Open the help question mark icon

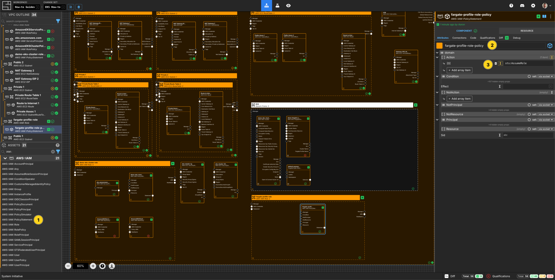tap(511, 5)
